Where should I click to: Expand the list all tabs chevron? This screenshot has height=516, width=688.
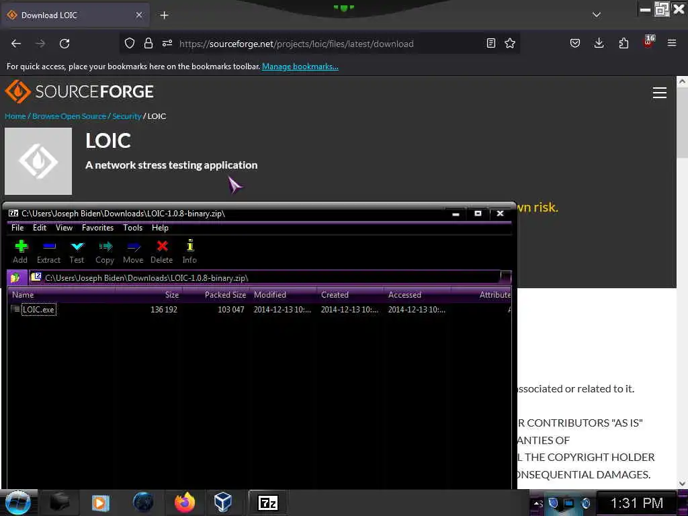point(597,15)
